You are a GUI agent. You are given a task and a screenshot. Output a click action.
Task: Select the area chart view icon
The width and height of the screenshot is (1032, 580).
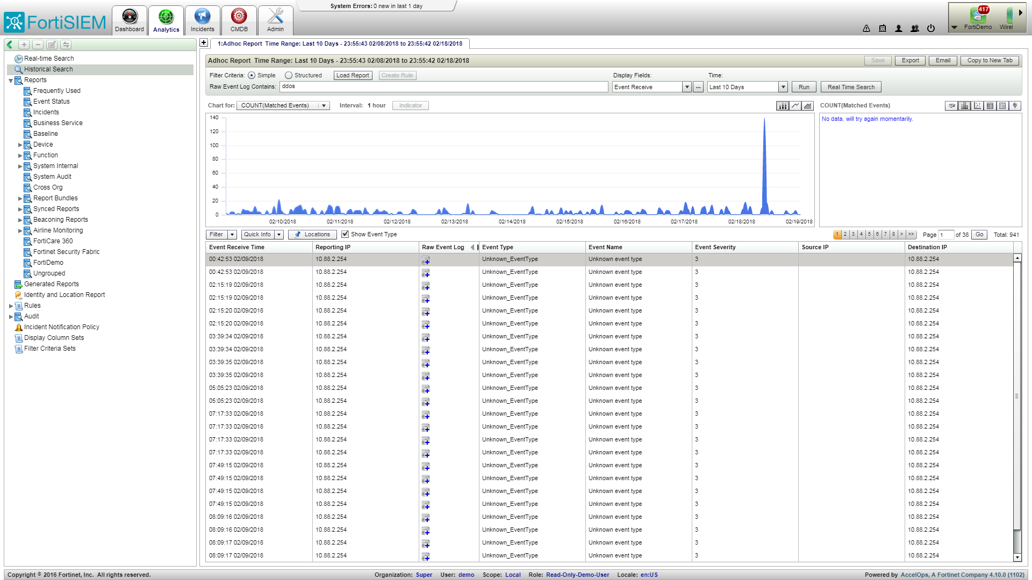point(807,106)
